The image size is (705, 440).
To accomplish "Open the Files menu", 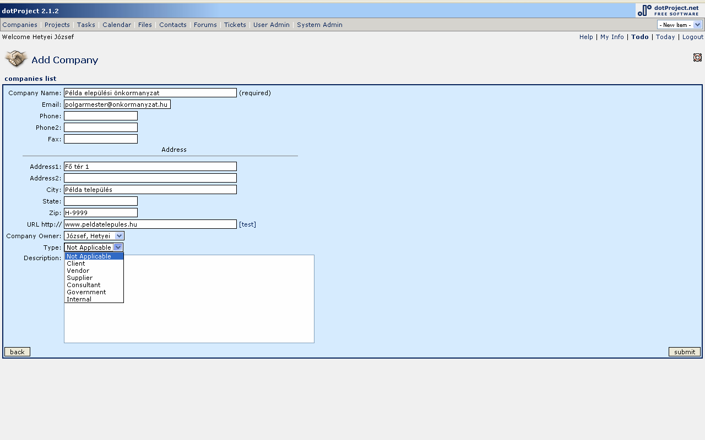I will [145, 25].
